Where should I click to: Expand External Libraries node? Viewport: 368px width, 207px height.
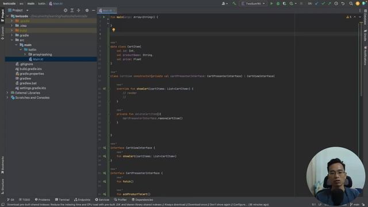click(7, 93)
